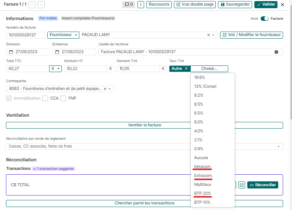Go to next invoice using down arrow
Viewport: 292px width, 210px height.
[x=41, y=4]
